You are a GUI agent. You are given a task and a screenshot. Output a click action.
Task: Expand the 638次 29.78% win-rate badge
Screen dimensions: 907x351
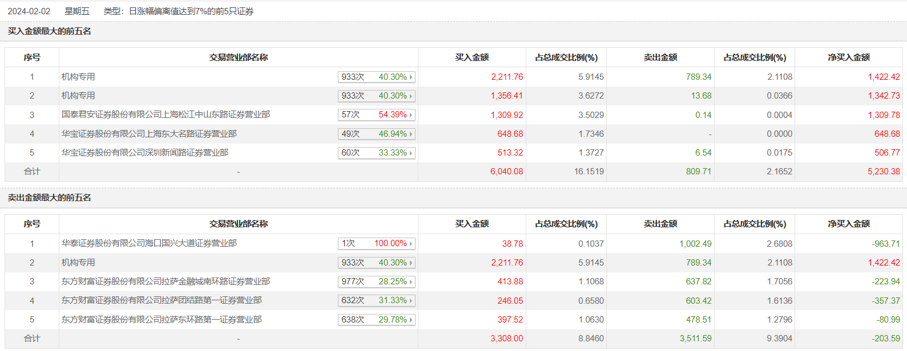[377, 320]
